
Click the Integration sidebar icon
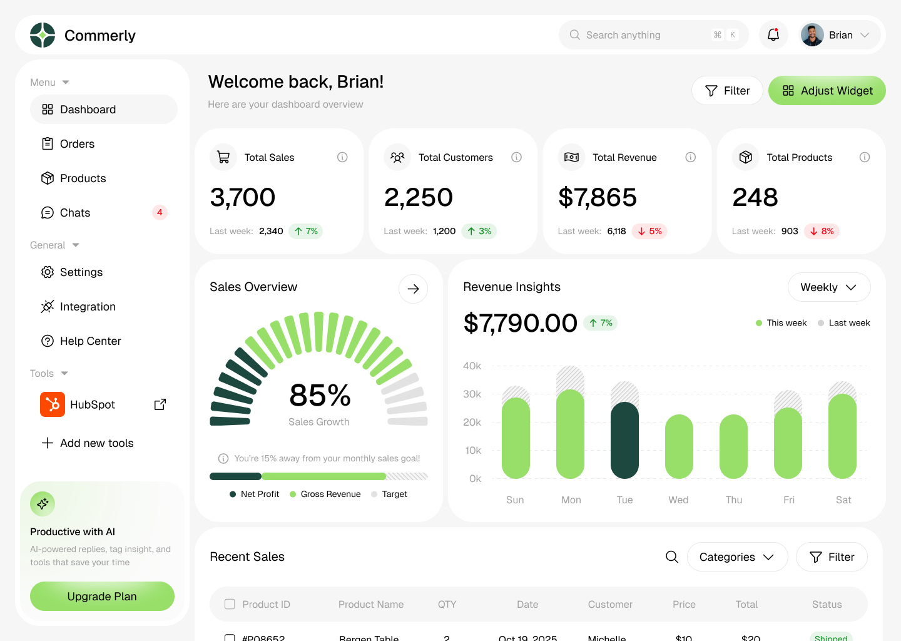coord(48,306)
